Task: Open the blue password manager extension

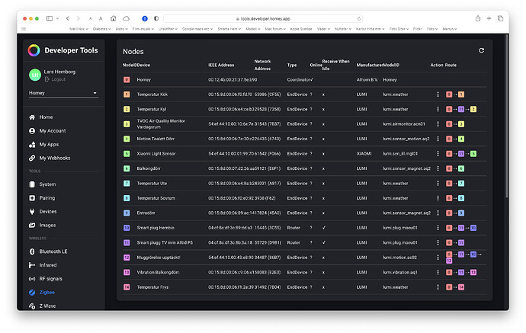Action: tap(145, 18)
